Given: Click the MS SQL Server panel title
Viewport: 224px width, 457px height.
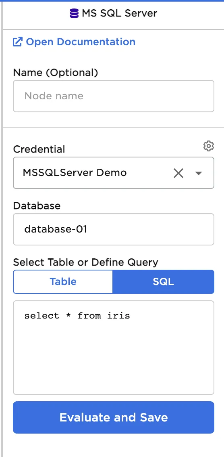Looking at the screenshot, I should pos(120,13).
